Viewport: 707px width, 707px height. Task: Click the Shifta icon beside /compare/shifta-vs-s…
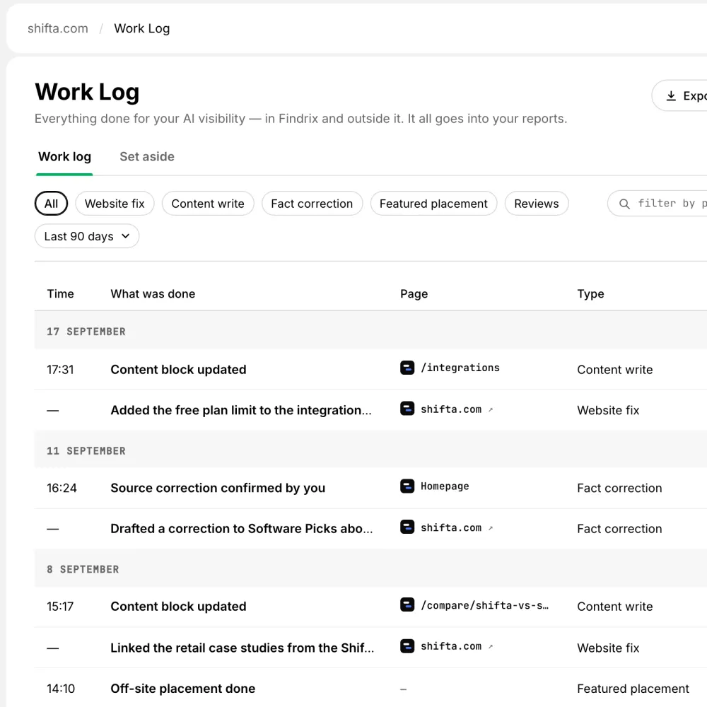coord(407,604)
